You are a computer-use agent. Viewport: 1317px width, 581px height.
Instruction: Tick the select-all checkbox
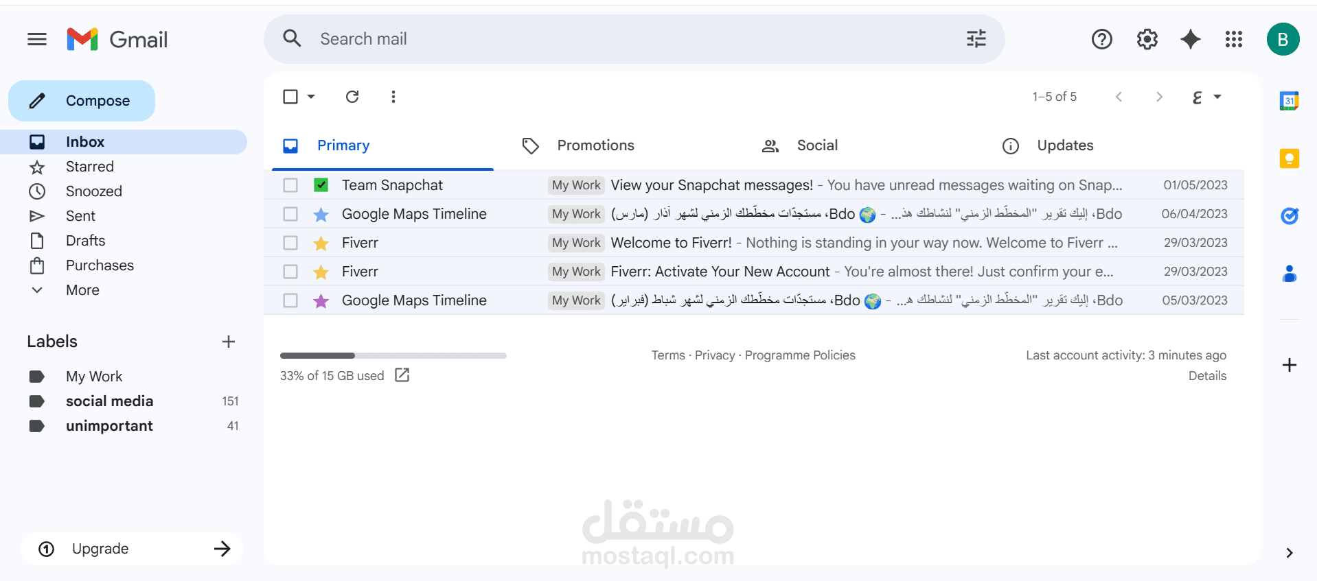290,97
